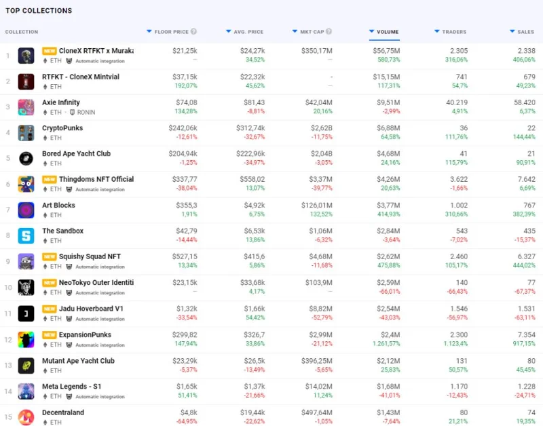This screenshot has width=543, height=426.
Task: Click CryptoPunks market cap $2,62B
Action: 321,128
